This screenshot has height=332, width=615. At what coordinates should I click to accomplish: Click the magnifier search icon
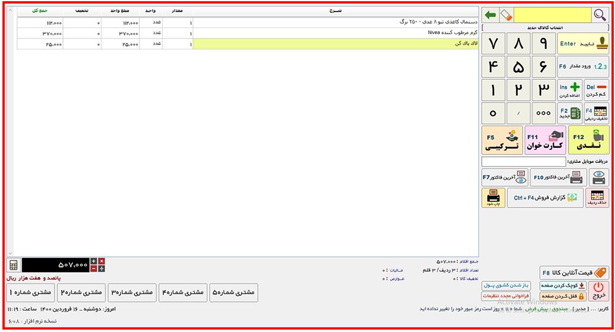point(600,15)
